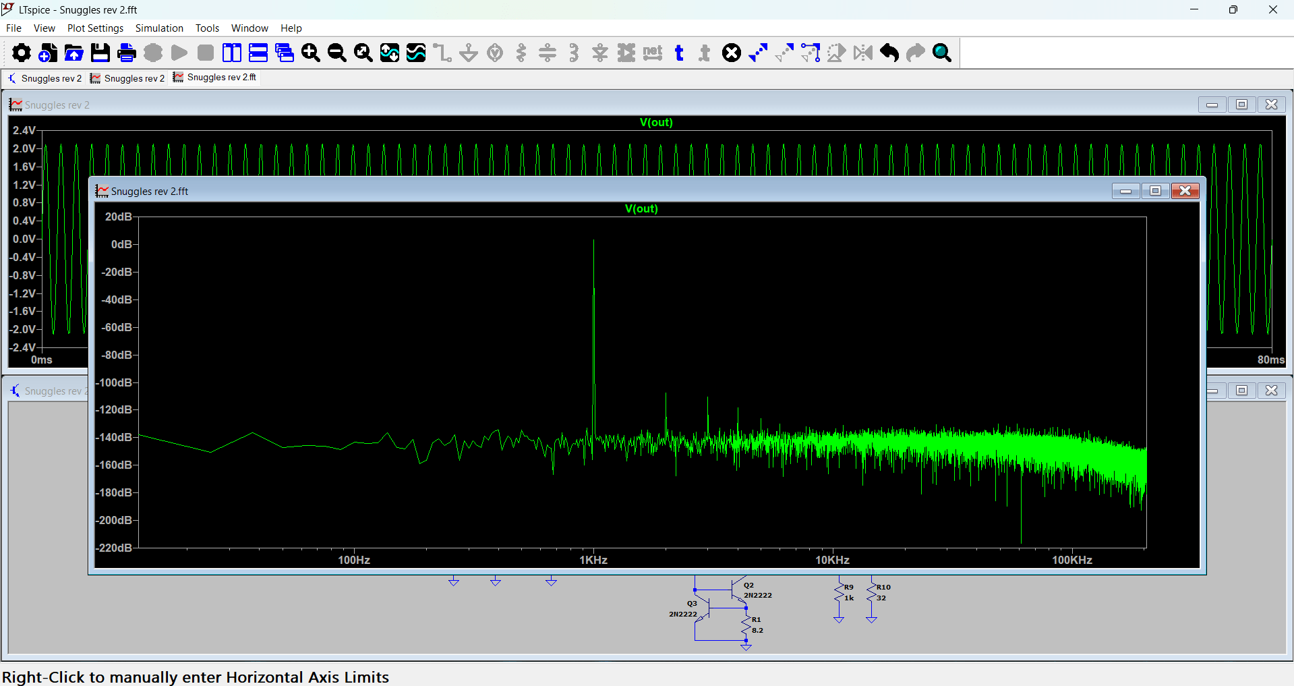Image resolution: width=1294 pixels, height=686 pixels.
Task: Close the Snuggles rev 2.fft child window
Action: 1185,191
